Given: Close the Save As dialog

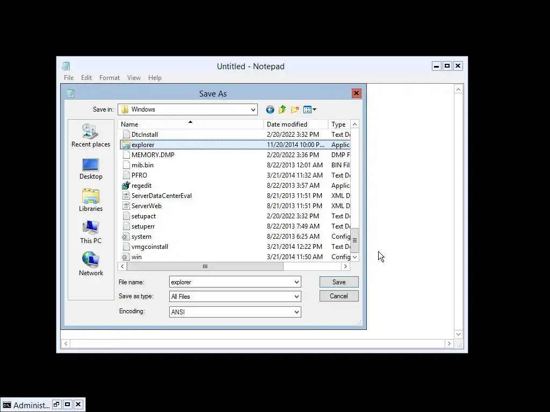Looking at the screenshot, I should pos(356,93).
